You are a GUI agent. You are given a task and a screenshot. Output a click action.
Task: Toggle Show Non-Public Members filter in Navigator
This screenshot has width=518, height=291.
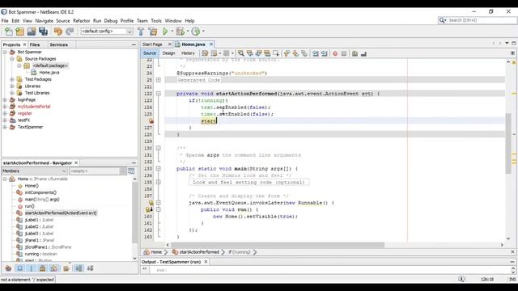[43, 268]
